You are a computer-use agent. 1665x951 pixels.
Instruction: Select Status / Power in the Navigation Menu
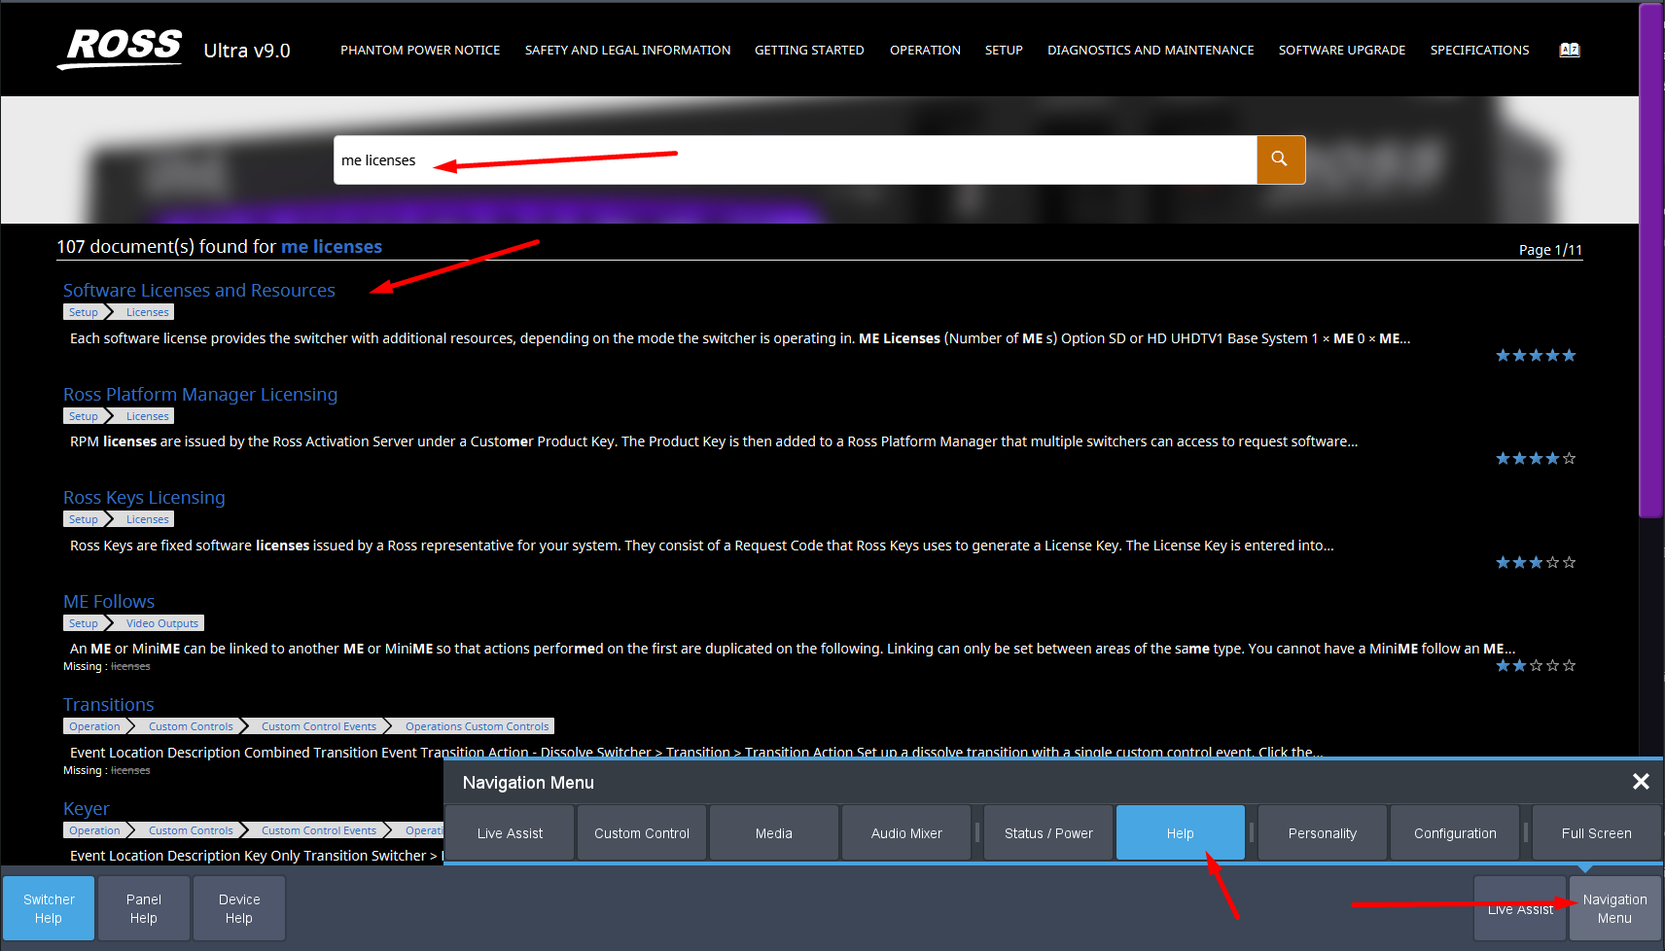click(1048, 833)
